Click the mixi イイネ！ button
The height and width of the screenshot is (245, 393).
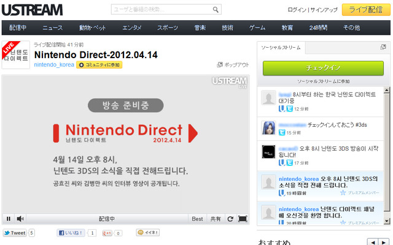(148, 233)
